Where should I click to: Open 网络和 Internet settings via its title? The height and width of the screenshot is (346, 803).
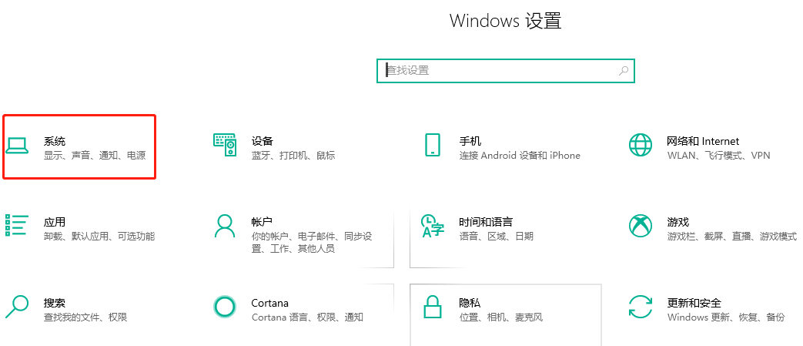tap(702, 141)
